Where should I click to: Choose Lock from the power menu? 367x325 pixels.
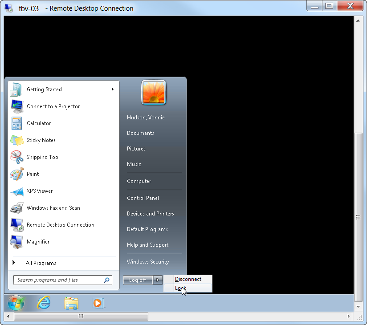[x=188, y=288]
